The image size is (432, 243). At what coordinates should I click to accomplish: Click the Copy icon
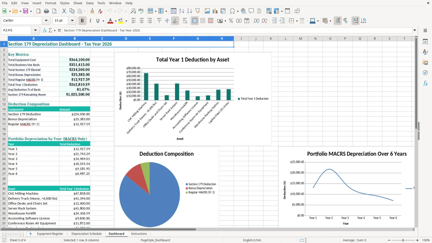point(72,11)
